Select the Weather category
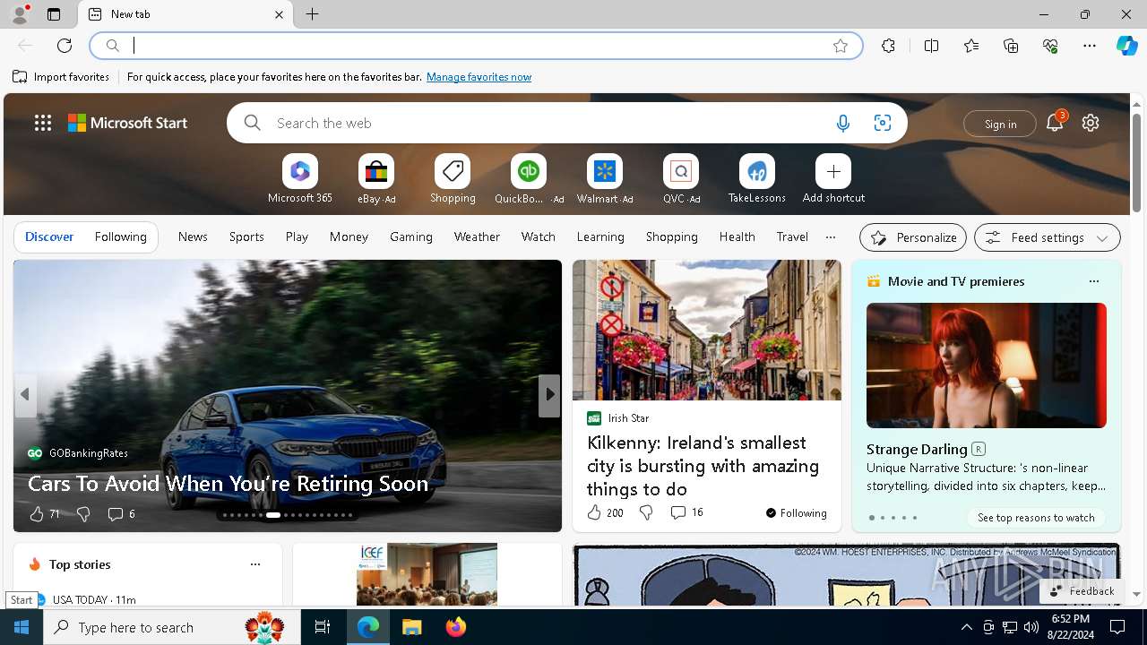The image size is (1147, 645). point(477,237)
